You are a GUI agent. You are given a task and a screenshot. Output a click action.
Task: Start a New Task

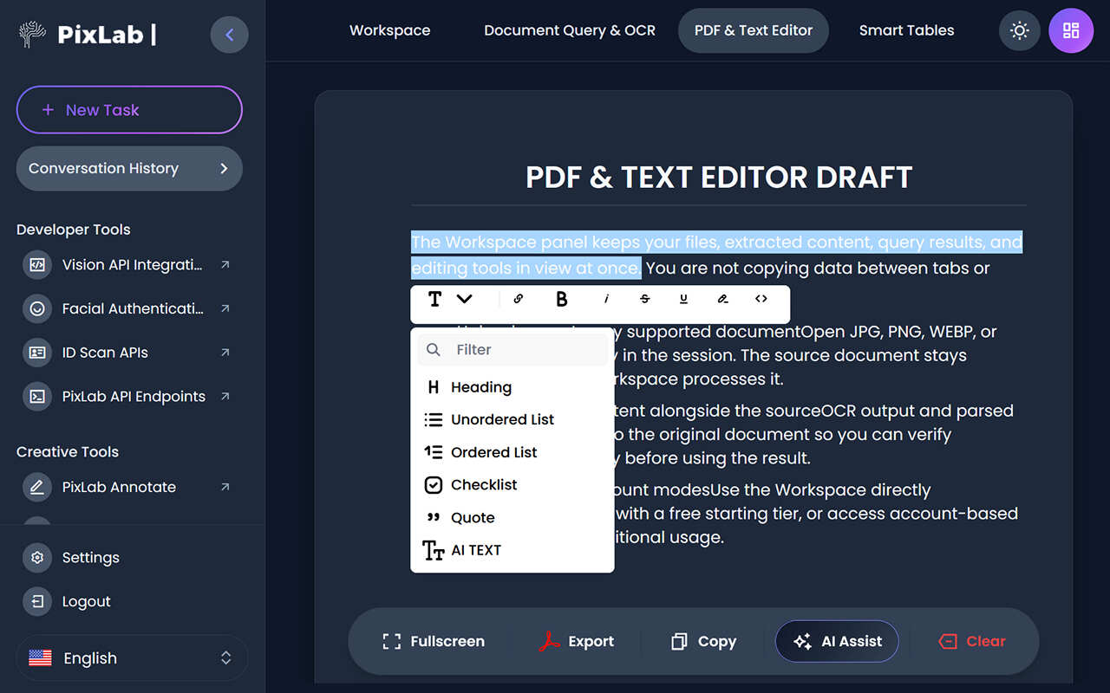point(129,110)
